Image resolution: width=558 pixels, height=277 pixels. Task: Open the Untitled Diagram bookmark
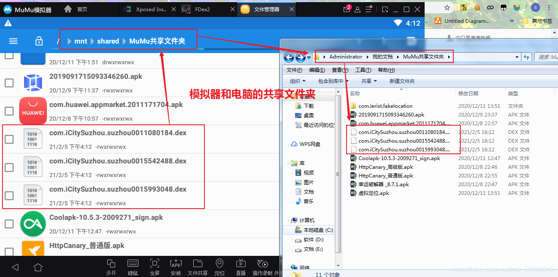click(462, 21)
